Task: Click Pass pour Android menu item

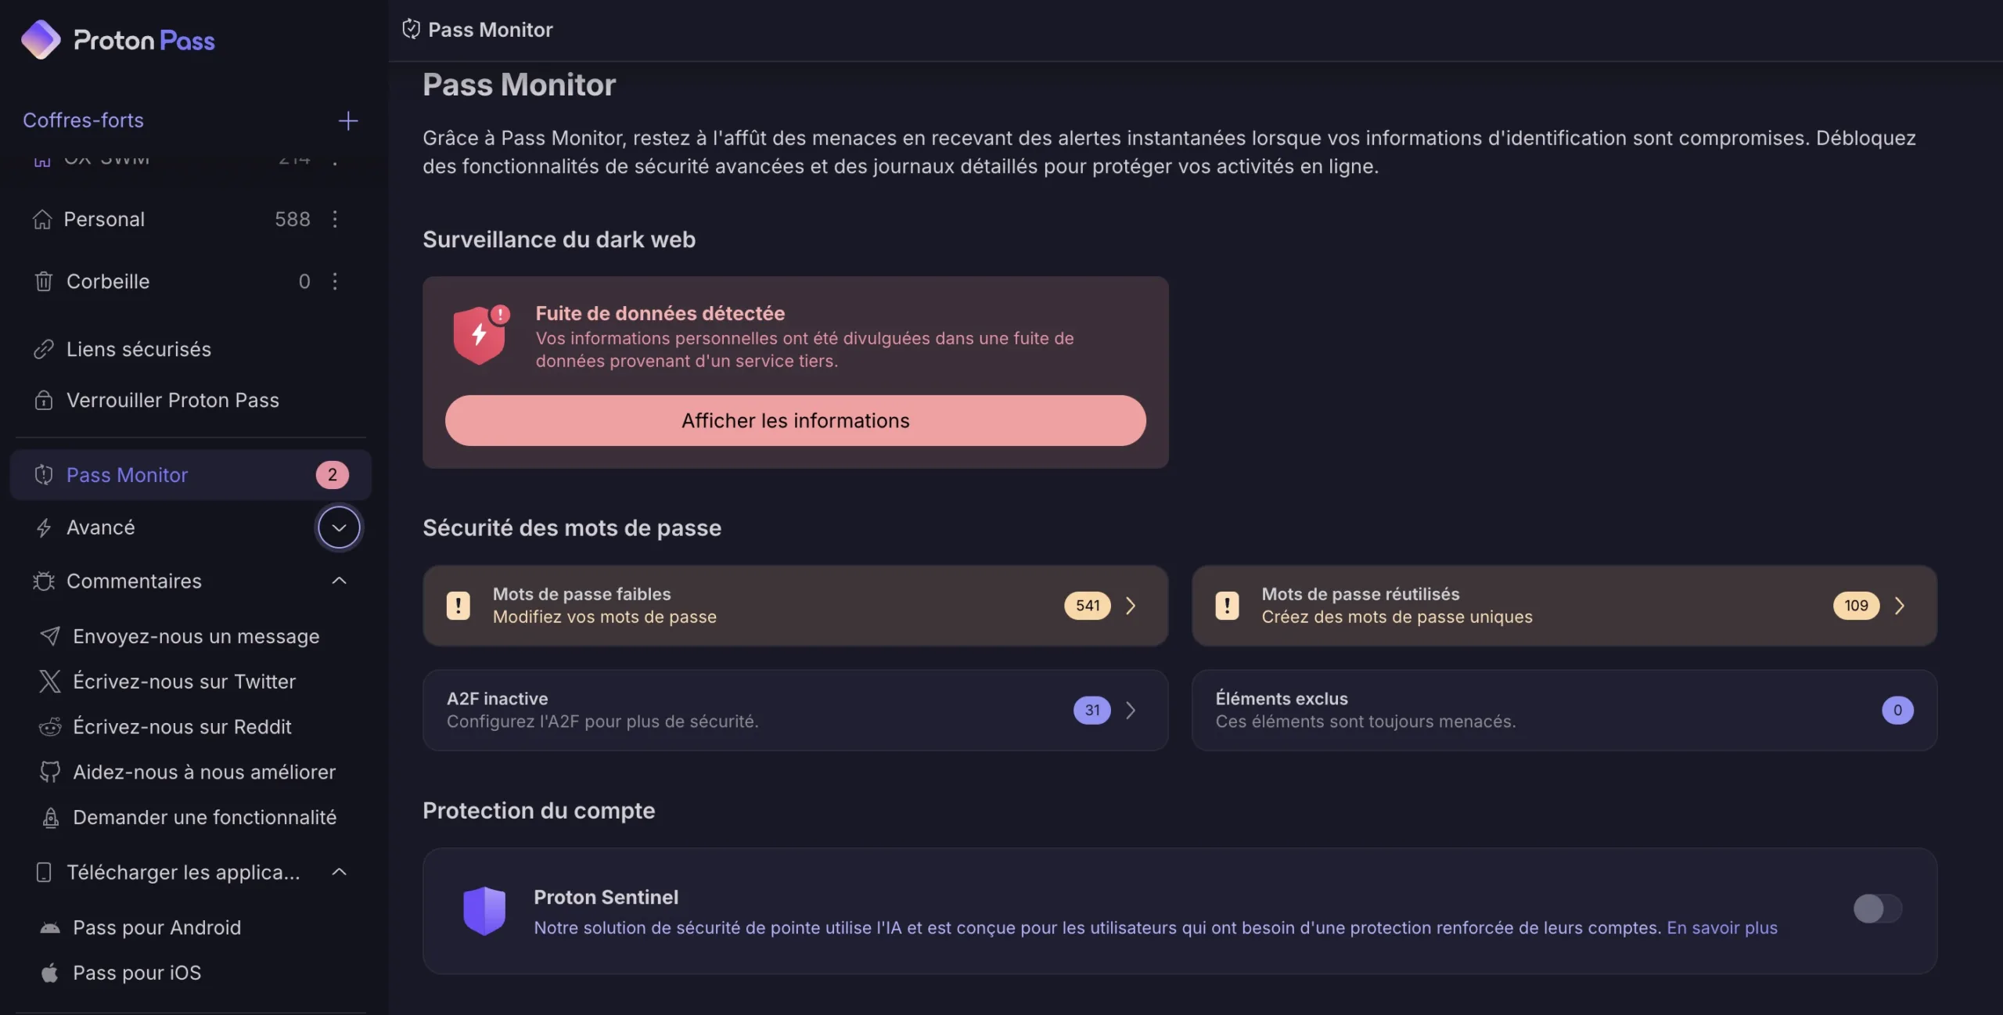Action: pyautogui.click(x=156, y=927)
